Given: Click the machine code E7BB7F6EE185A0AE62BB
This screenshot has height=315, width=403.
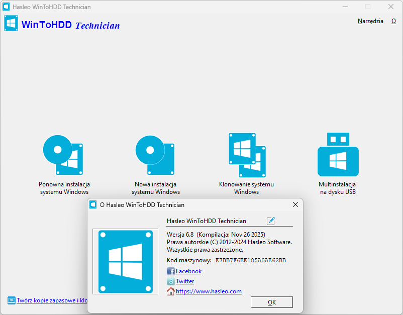Looking at the screenshot, I should tap(251, 261).
